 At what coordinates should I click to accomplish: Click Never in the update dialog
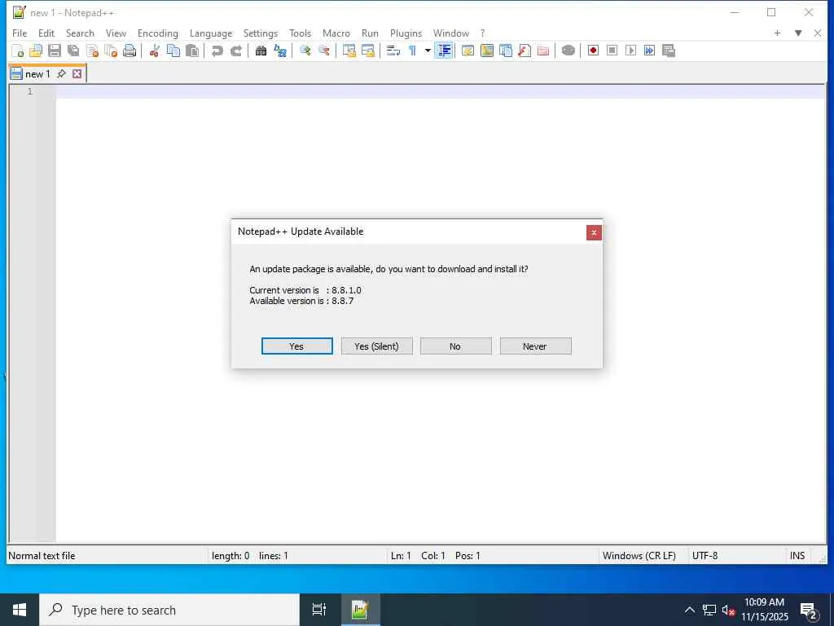click(x=536, y=346)
